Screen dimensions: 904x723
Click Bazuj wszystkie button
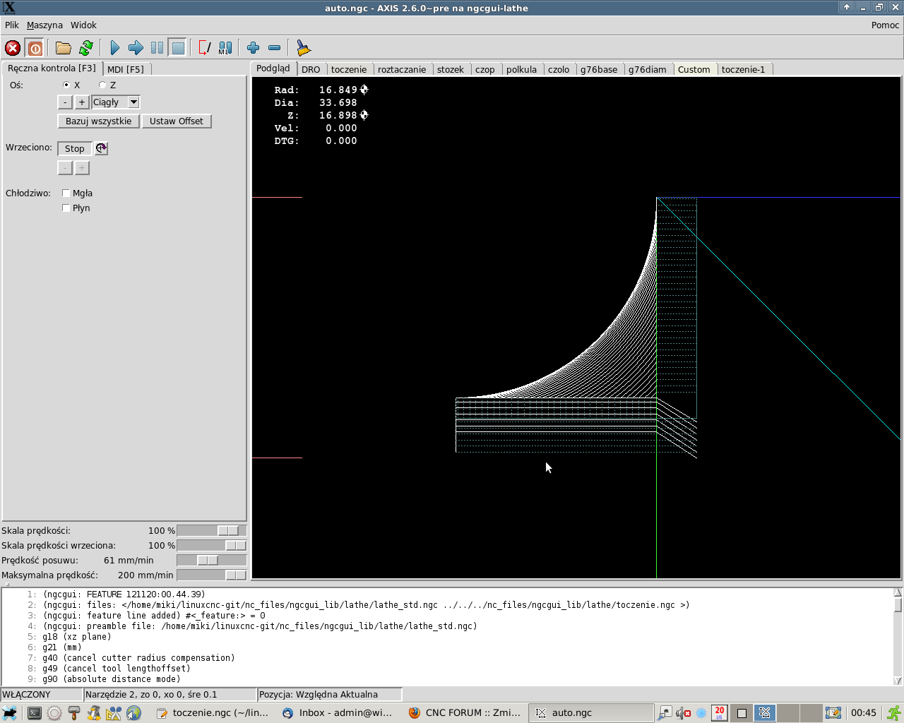[x=99, y=121]
